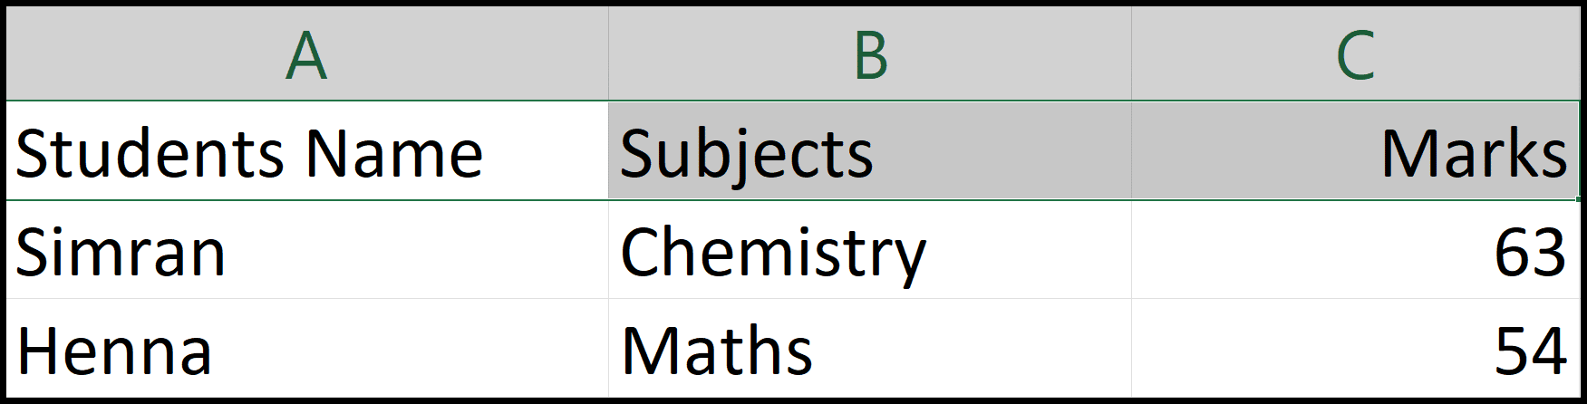Select column C header
This screenshot has height=404, width=1587.
click(x=1355, y=53)
